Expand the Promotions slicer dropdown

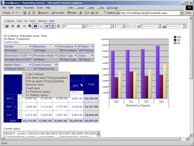pyautogui.click(x=76, y=46)
